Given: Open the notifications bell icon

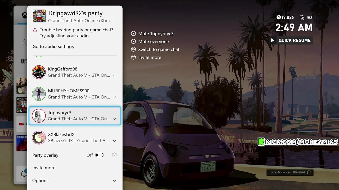Looking at the screenshot, I should coord(24,174).
